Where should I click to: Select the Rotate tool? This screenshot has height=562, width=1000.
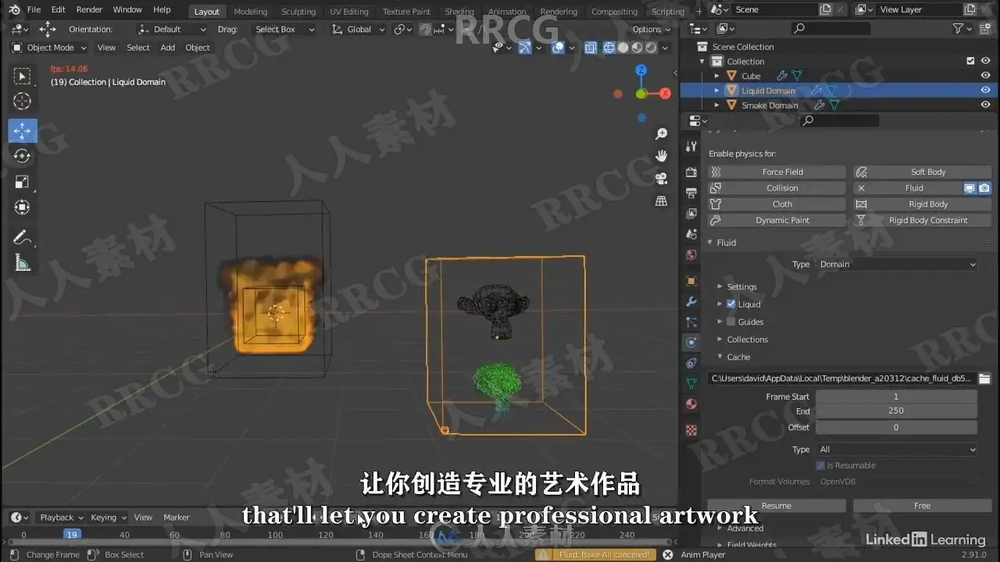point(23,156)
